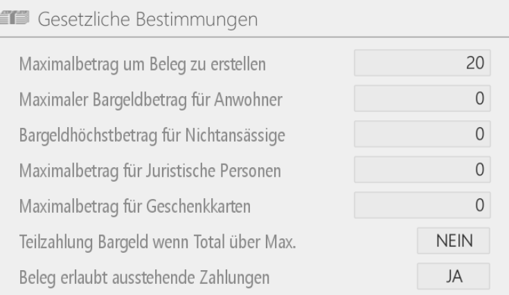
Task: Click the 0 value in the Anwohner cash field
Action: 480,98
